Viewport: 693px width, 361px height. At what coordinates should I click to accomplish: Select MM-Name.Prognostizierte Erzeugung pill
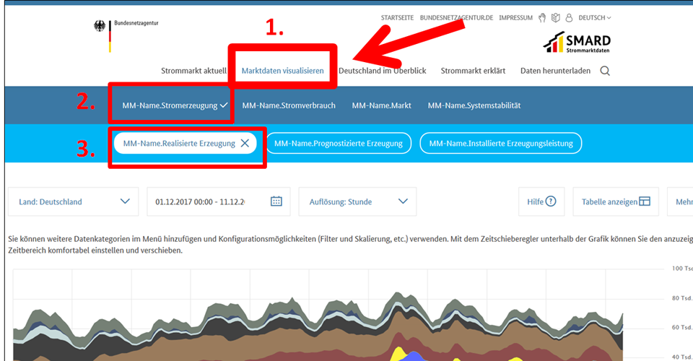click(339, 143)
